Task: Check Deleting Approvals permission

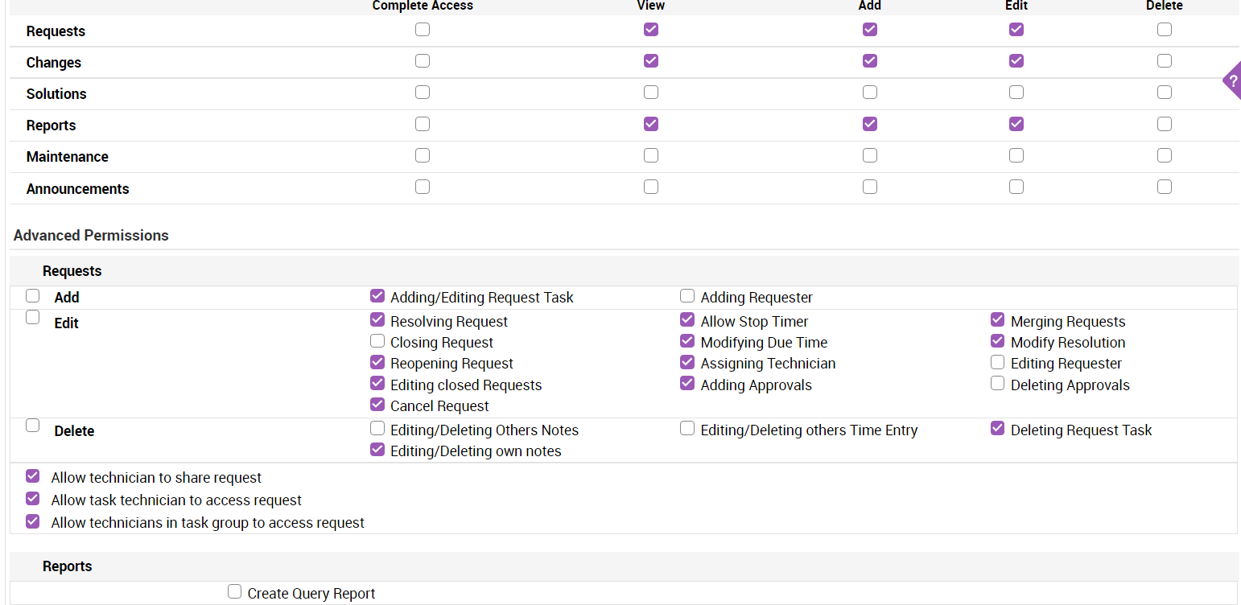Action: tap(998, 384)
